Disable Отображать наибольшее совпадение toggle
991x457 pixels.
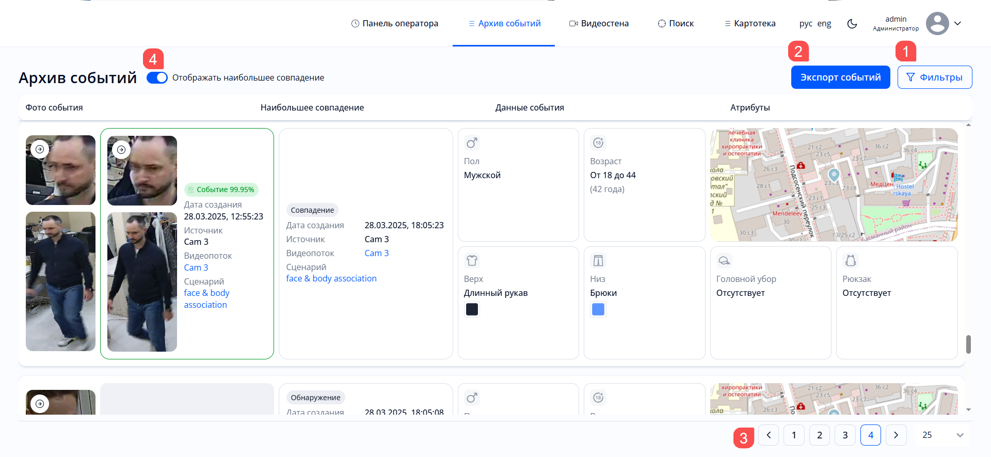[157, 77]
